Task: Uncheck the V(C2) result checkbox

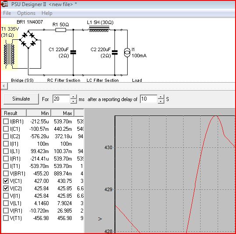Action: [6, 189]
